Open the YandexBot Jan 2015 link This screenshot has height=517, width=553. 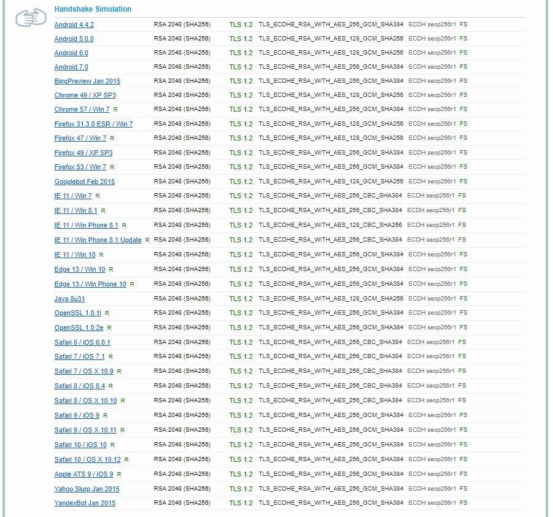(85, 504)
